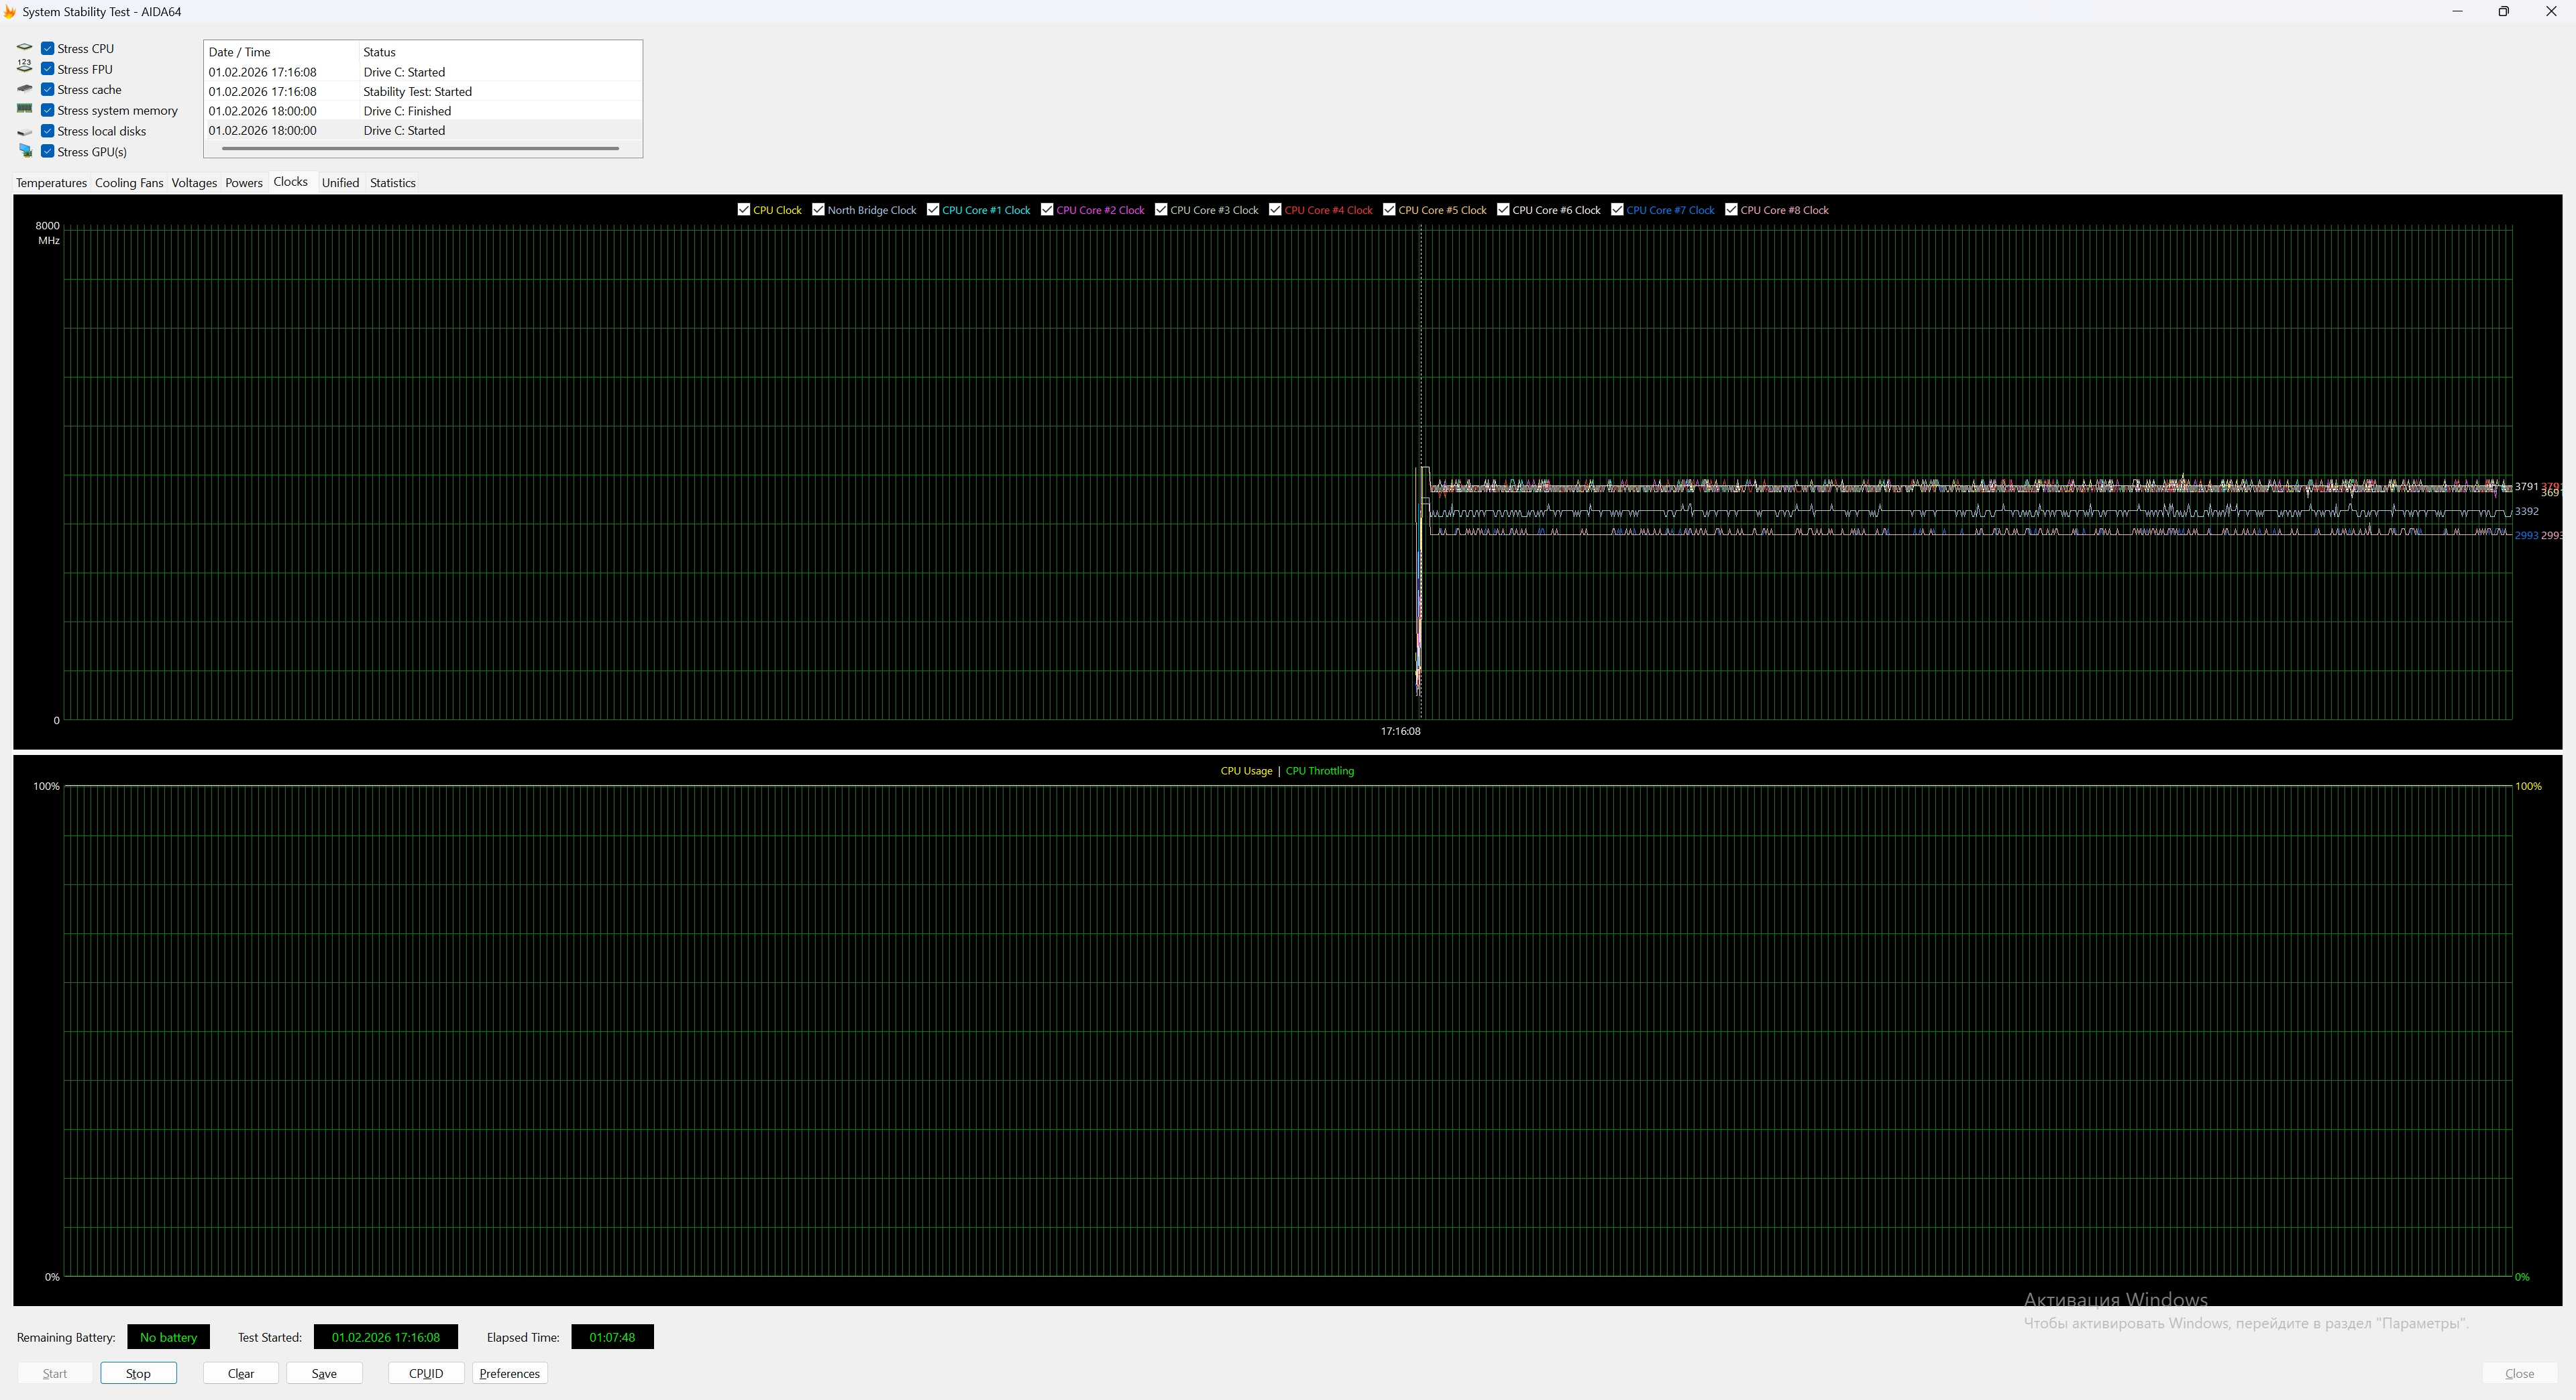This screenshot has height=1400, width=2576.
Task: Click the AIDA64 flame icon in title bar
Action: pyautogui.click(x=9, y=12)
